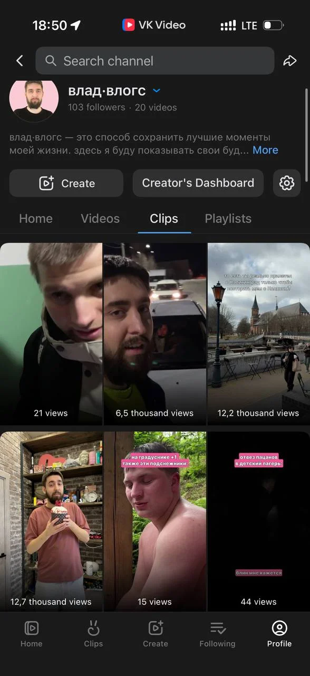Tap Create in bottom navigation
The image size is (310, 676).
point(156,634)
